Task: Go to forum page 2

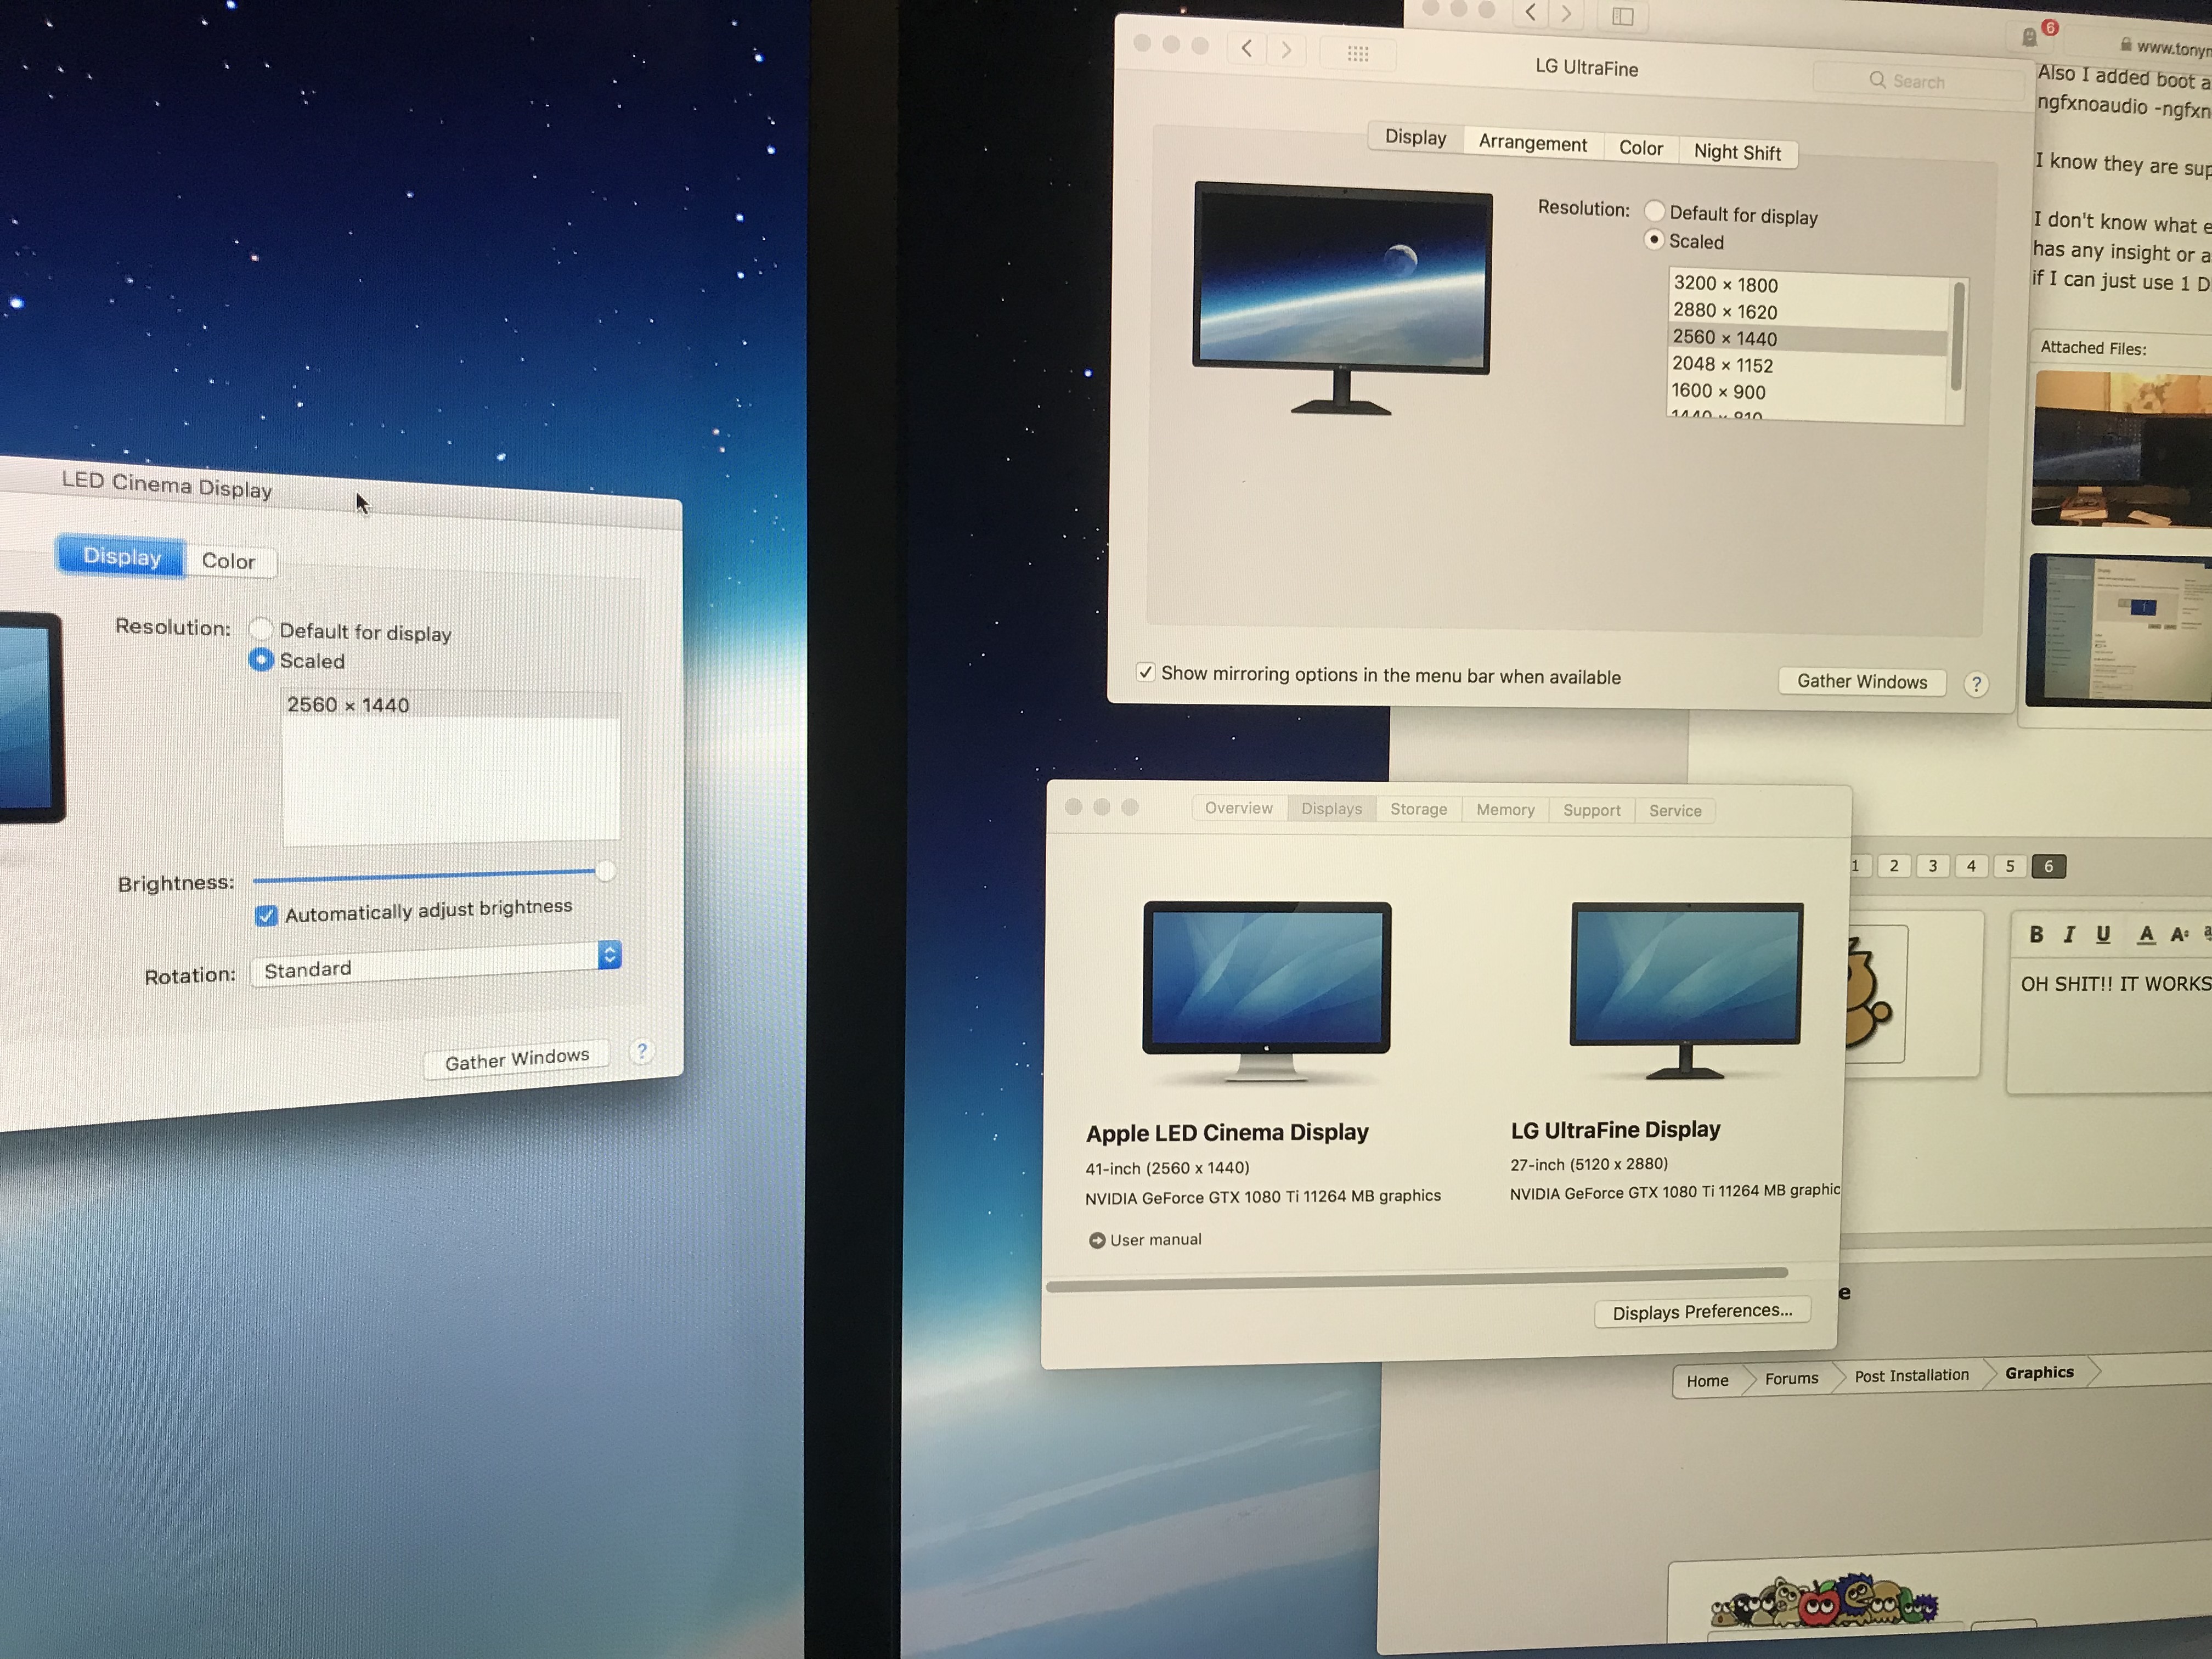Action: [1893, 866]
